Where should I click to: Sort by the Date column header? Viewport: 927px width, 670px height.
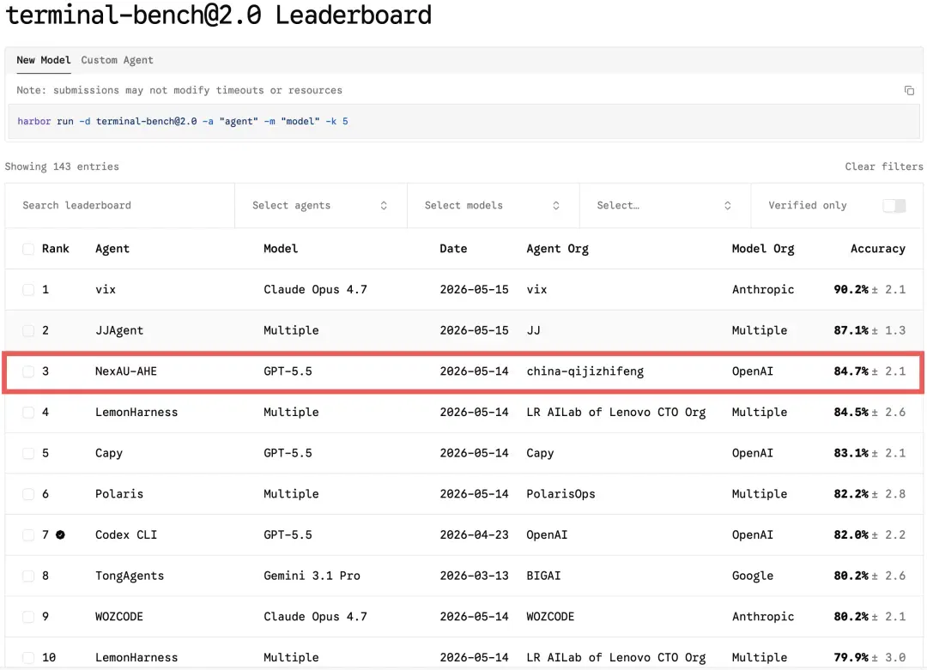tap(453, 249)
